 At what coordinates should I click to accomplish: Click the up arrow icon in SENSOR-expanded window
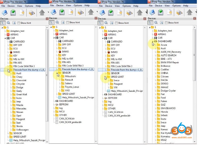click(91, 12)
